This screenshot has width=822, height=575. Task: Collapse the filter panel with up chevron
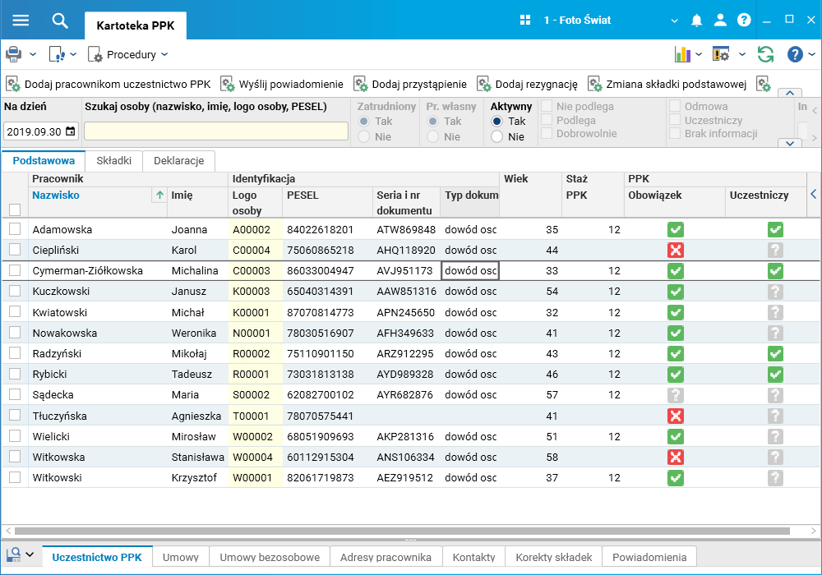(789, 94)
